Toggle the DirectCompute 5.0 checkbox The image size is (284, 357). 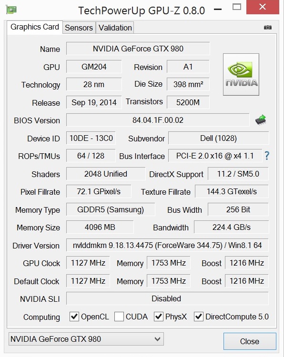coord(199,317)
